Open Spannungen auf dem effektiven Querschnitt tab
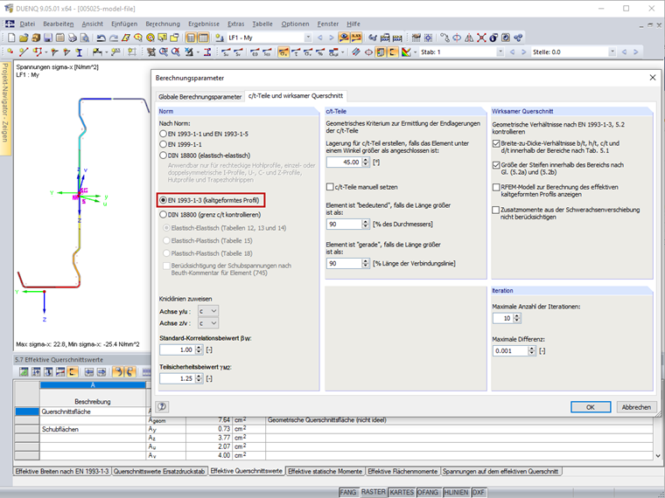The image size is (665, 498). point(500,471)
